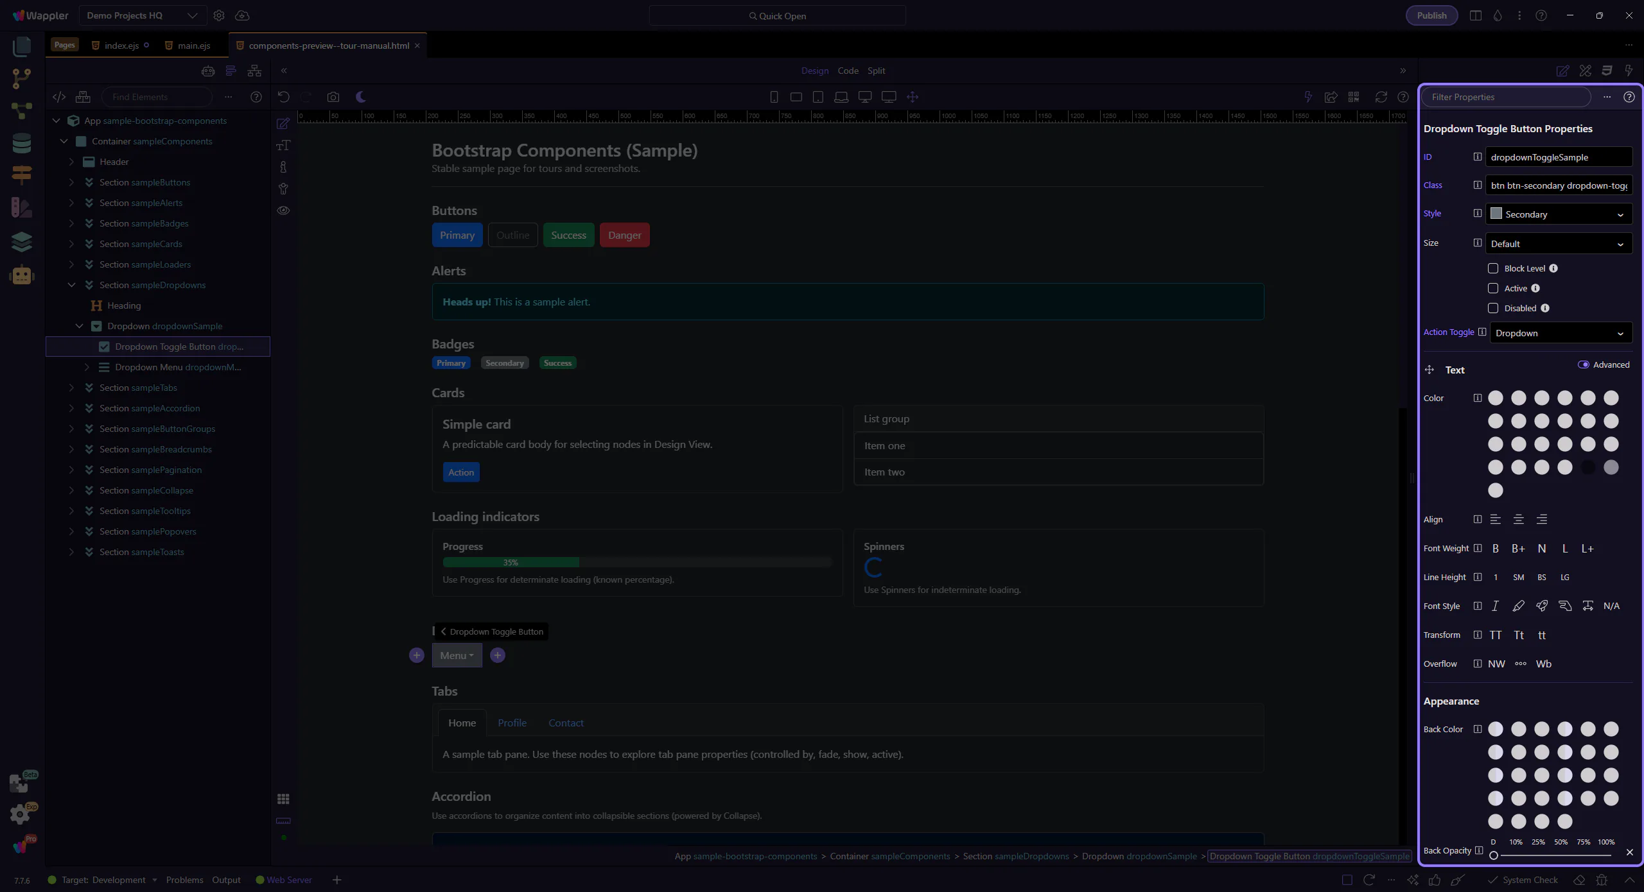Expand Section sampleTabs tree node

point(71,388)
